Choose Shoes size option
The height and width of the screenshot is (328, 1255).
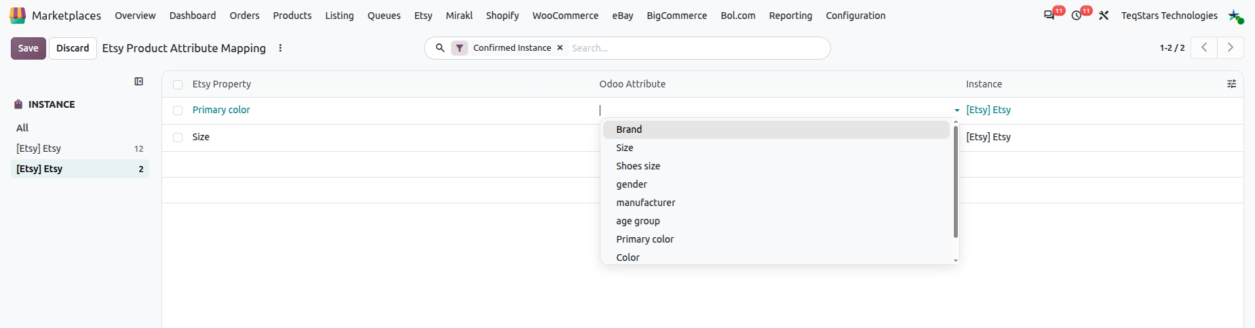pos(776,166)
